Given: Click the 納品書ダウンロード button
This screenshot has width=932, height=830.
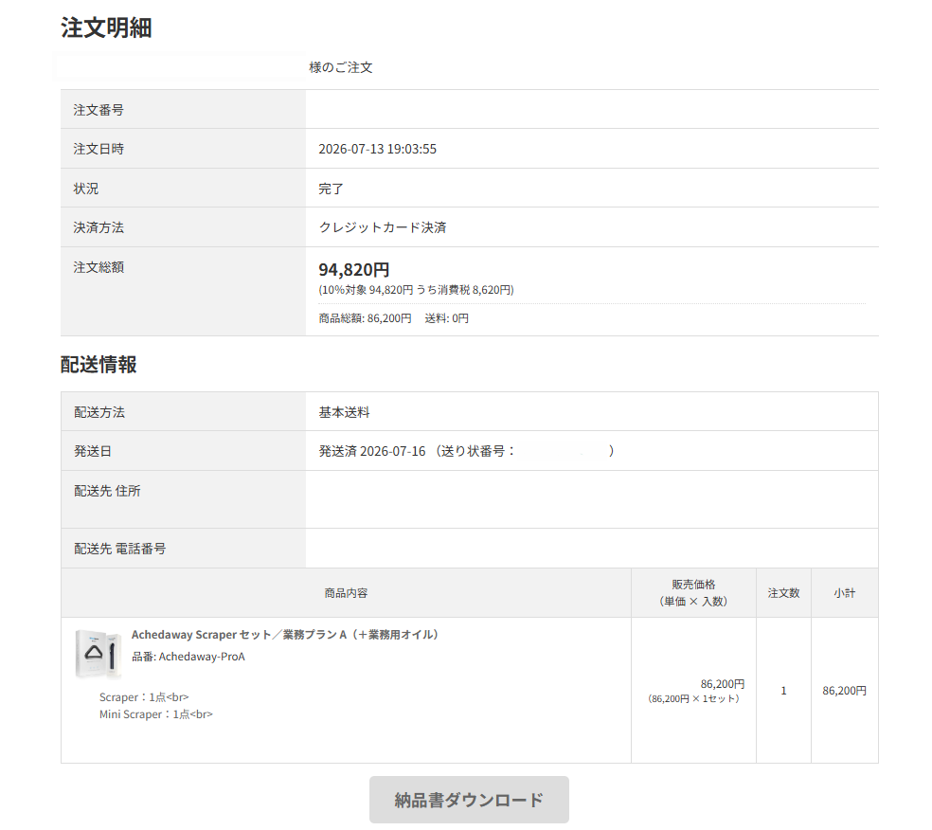Looking at the screenshot, I should [469, 799].
